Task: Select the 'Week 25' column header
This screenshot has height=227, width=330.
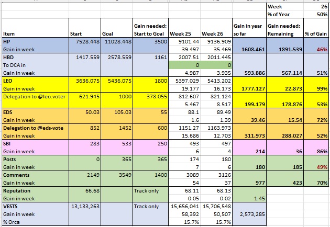Action: pyautogui.click(x=184, y=28)
